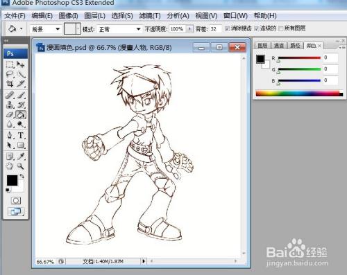Open the 编辑(E) menu
This screenshot has height=275, width=347.
[42, 16]
